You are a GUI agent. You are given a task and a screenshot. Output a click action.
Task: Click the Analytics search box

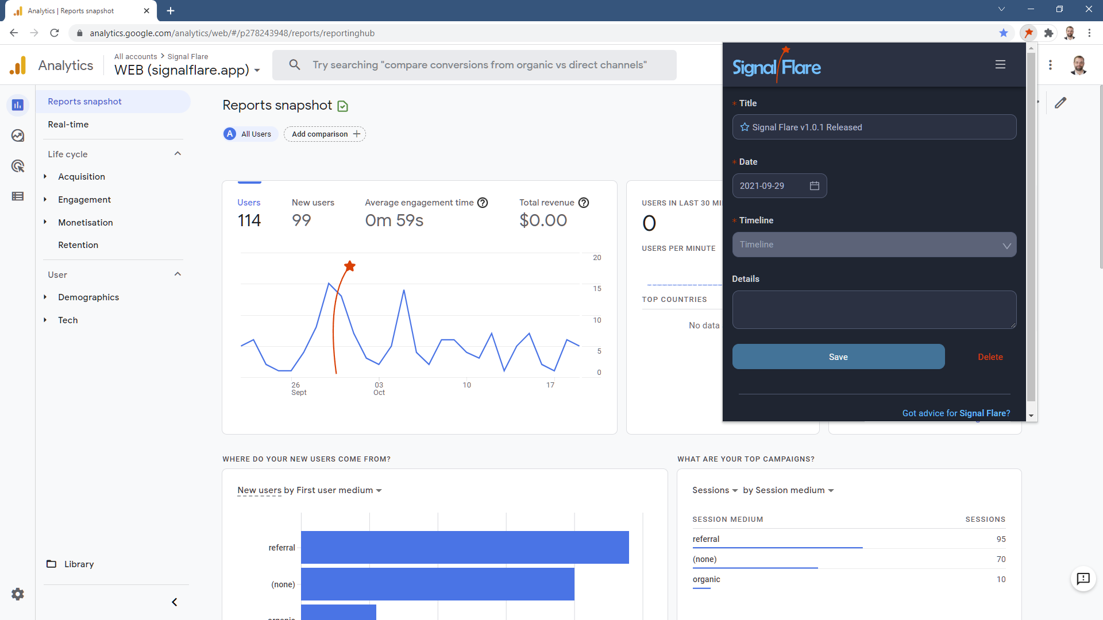(475, 65)
